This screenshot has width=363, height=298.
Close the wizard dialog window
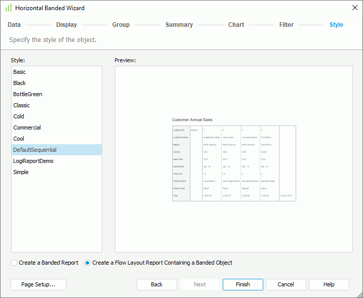tap(354, 8)
